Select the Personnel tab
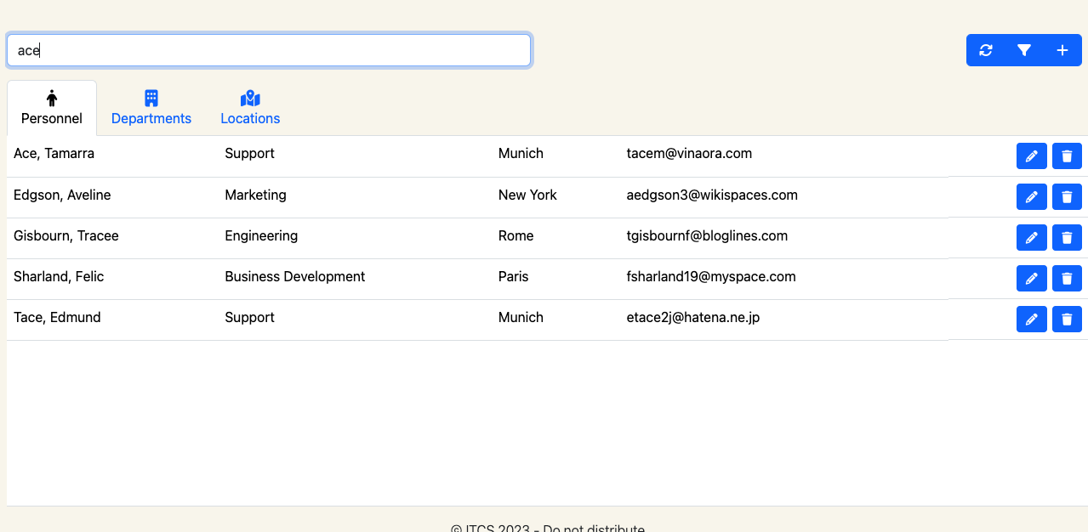The image size is (1088, 532). point(52,109)
